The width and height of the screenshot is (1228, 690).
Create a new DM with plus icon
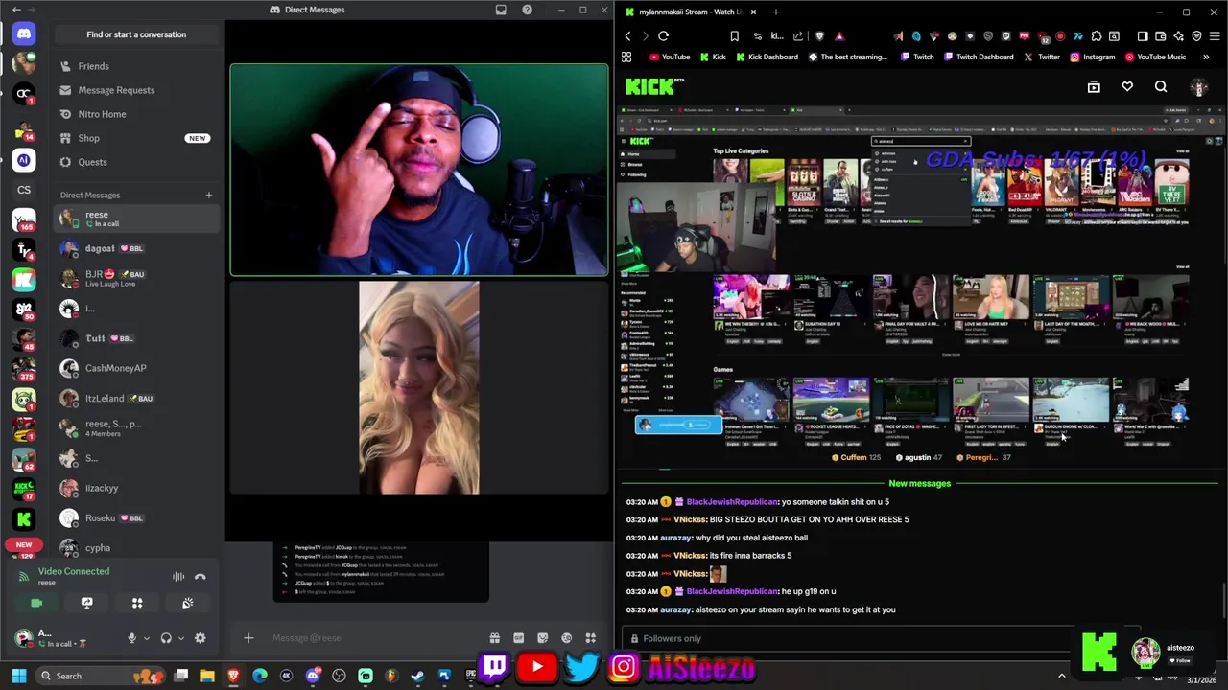tap(208, 195)
